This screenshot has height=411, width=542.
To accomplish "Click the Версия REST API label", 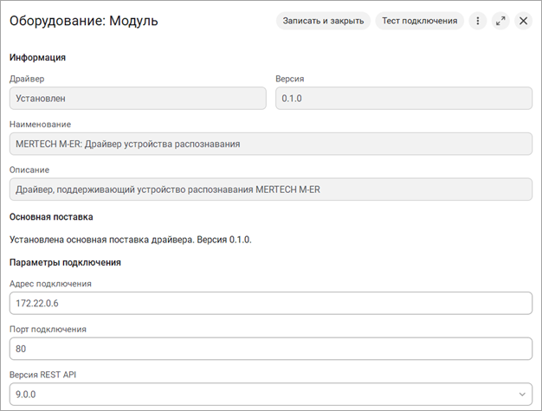I will click(43, 375).
